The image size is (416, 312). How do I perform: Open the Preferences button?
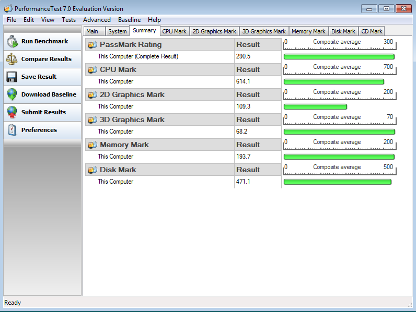(x=42, y=130)
